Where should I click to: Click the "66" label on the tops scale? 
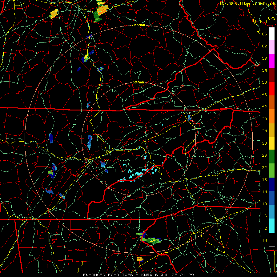click(264, 34)
